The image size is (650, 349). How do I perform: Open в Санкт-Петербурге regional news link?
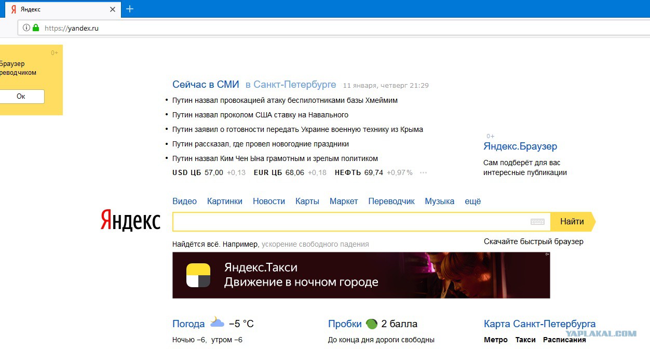[x=291, y=85]
